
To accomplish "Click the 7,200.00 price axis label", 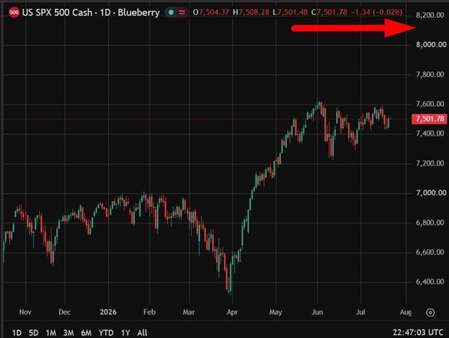I will coord(430,163).
